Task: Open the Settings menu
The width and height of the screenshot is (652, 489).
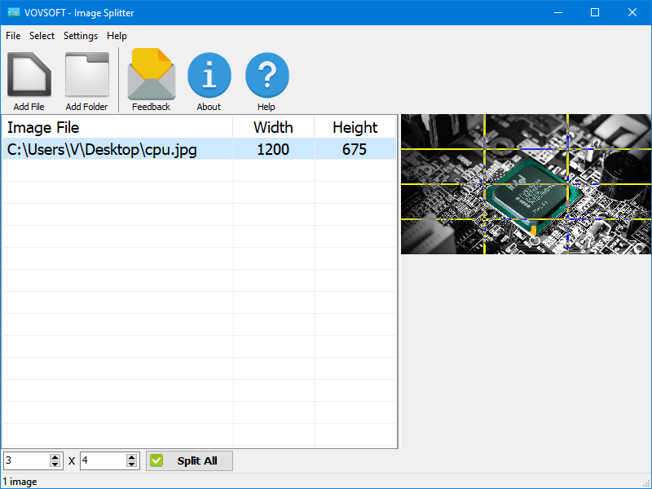Action: (81, 36)
